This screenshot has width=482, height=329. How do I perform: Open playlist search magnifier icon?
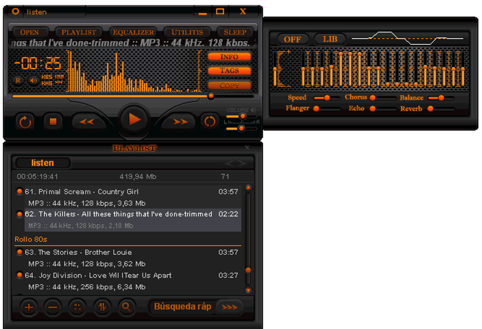click(127, 307)
